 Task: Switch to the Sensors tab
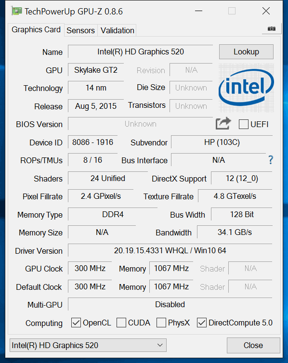80,30
